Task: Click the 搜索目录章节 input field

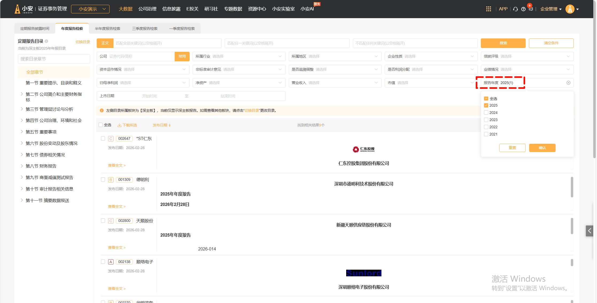Action: [54, 59]
